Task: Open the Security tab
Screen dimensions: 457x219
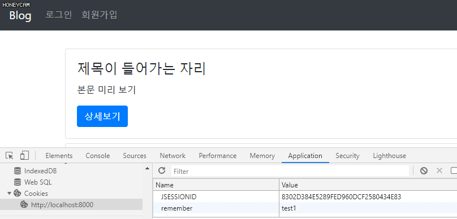Action: tap(347, 156)
